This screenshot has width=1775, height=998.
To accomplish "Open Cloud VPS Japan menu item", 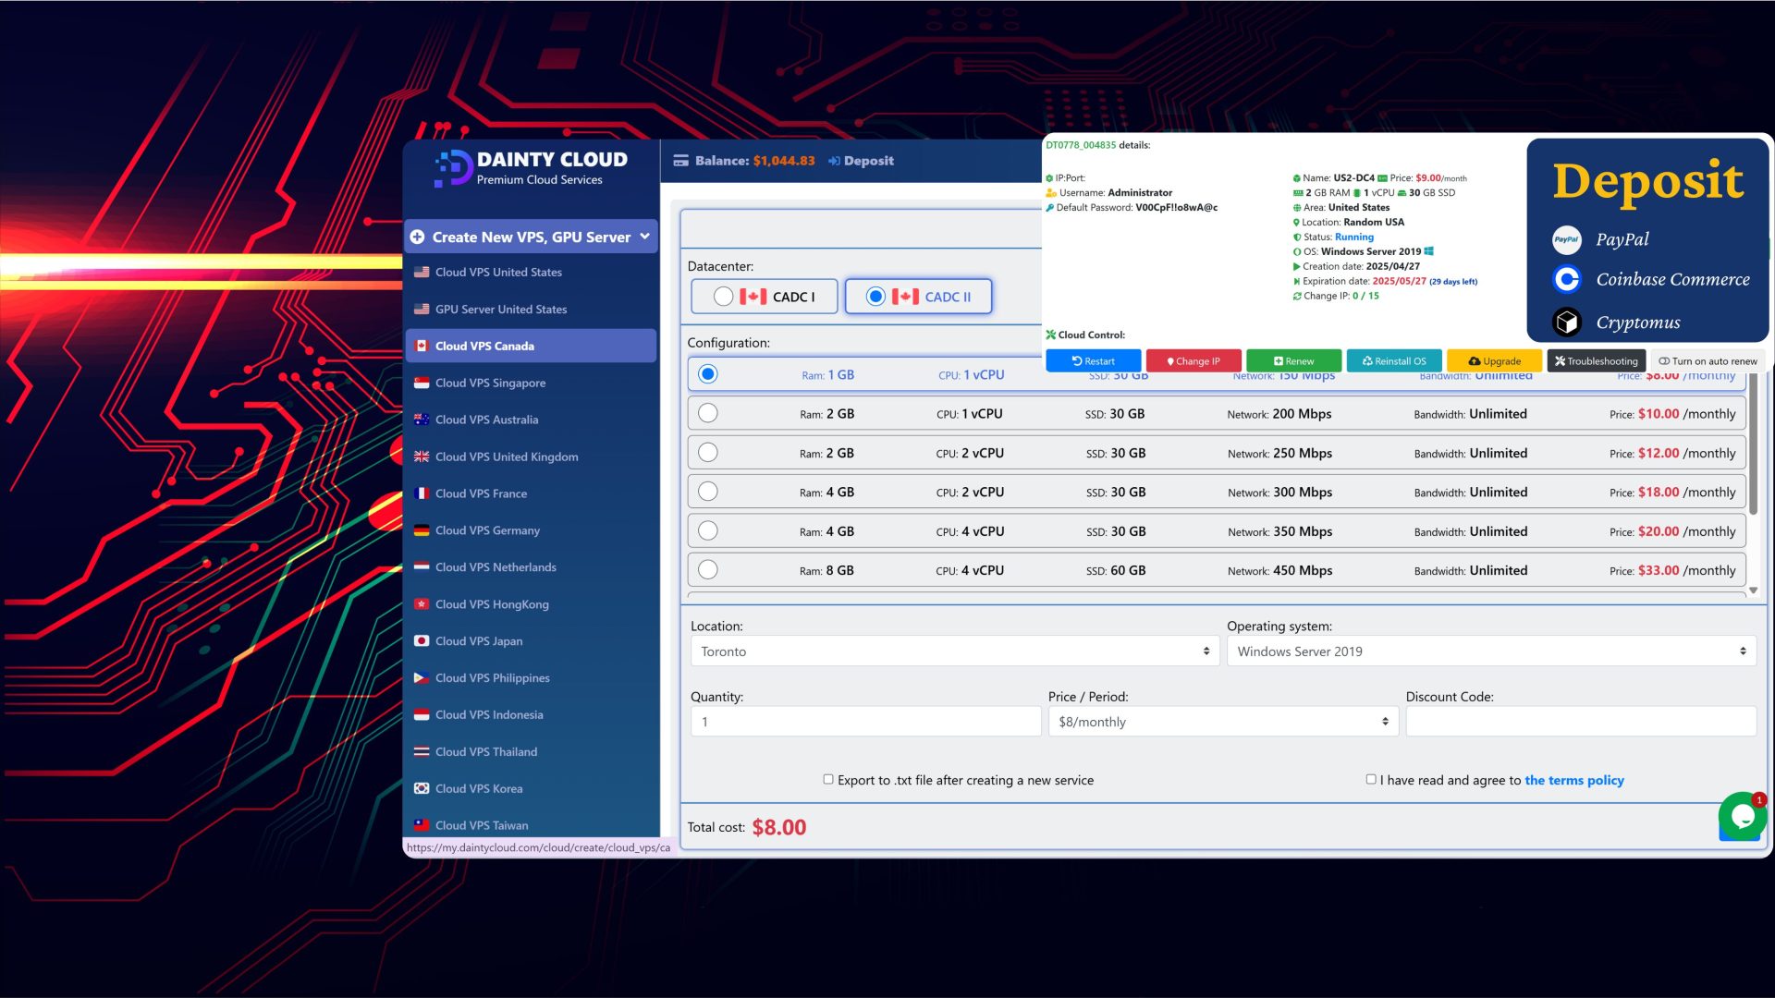I will pos(531,641).
